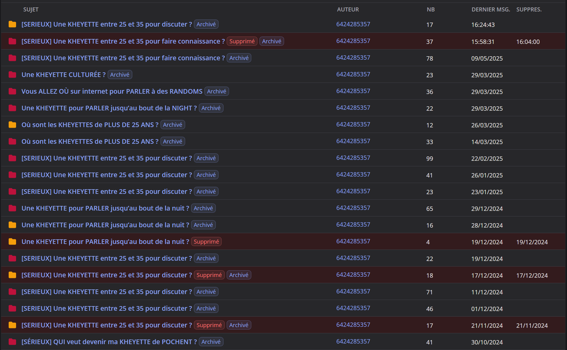The height and width of the screenshot is (350, 567).
Task: Click author 6424285357 on the 'POCHENT' row
Action: [x=353, y=341]
